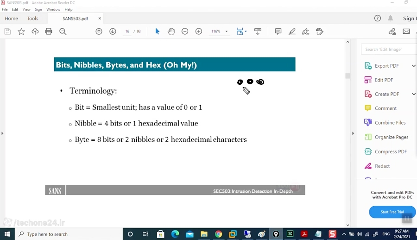Add a comment with sticky note icon
The image size is (417, 240).
278,32
